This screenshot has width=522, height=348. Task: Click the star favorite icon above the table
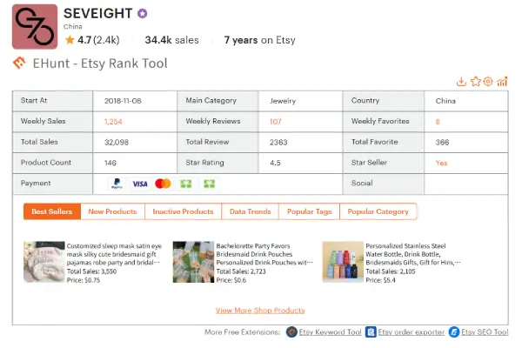point(476,82)
